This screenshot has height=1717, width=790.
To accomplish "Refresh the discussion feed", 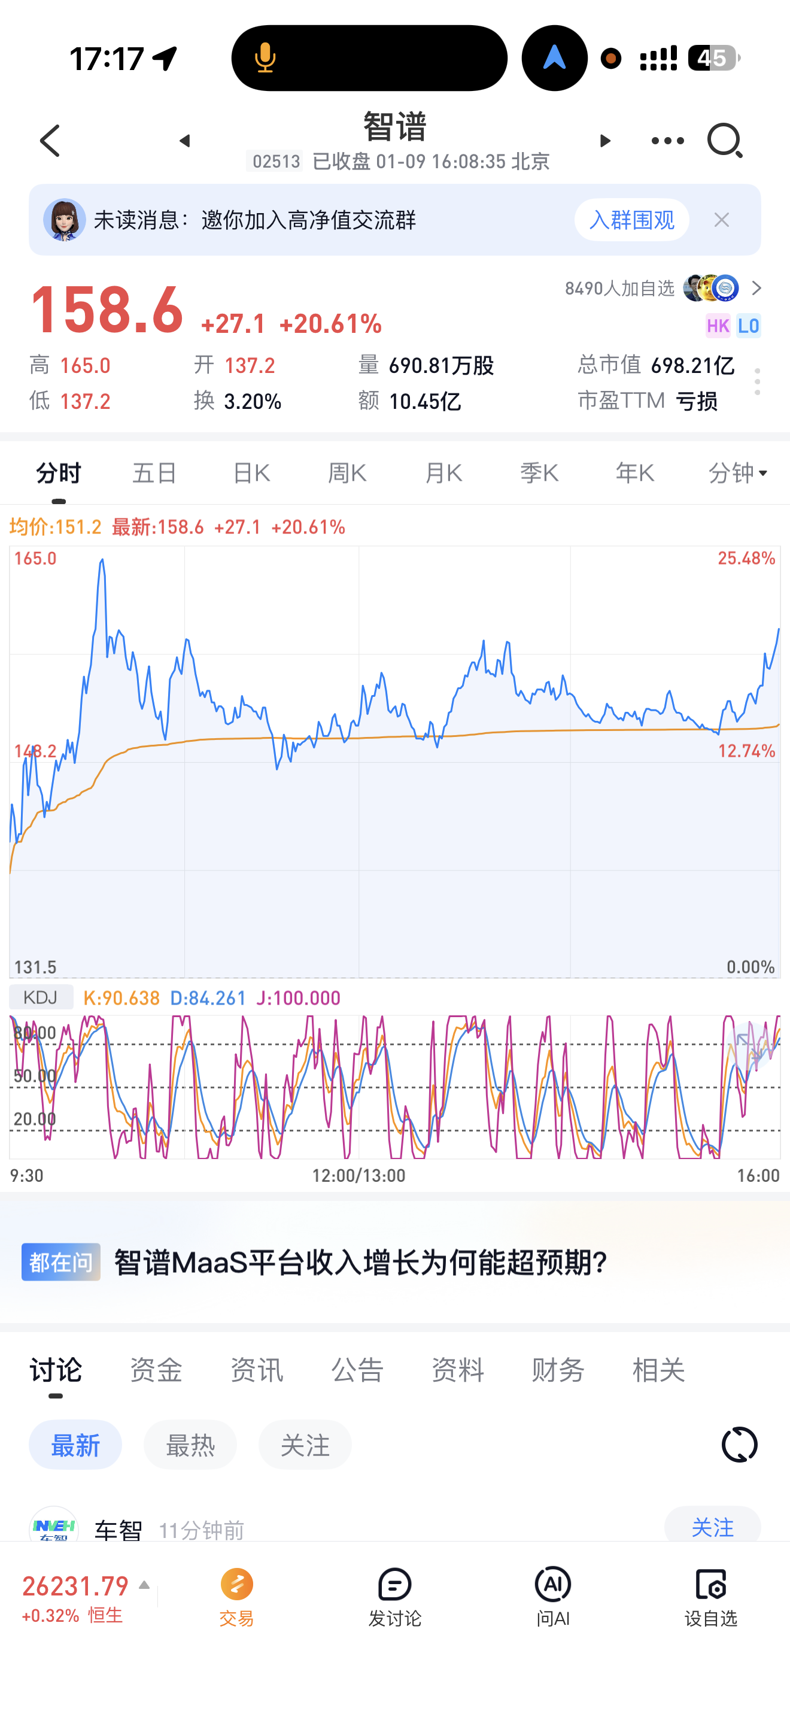I will pos(739,1445).
